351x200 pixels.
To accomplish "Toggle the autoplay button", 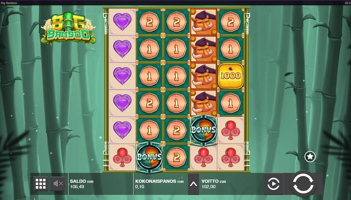I will (x=273, y=184).
